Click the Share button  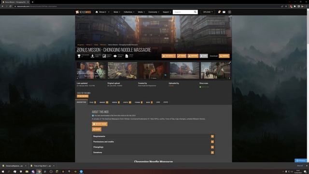click(x=97, y=130)
